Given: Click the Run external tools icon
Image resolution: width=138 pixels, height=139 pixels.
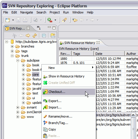Looking at the screenshot, I should tap(50, 20).
